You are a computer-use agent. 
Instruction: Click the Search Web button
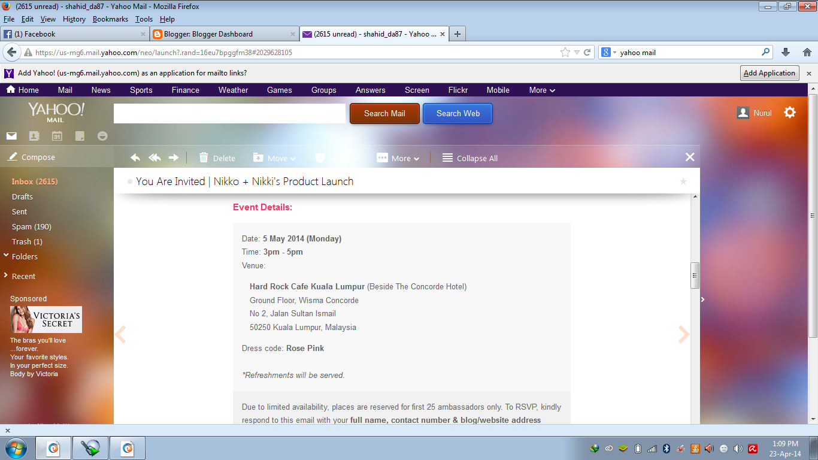coord(458,113)
